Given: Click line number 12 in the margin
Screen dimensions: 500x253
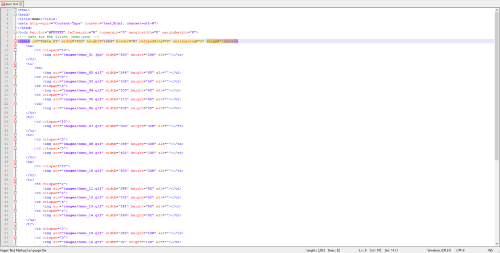Looking at the screenshot, I should click(x=7, y=59).
